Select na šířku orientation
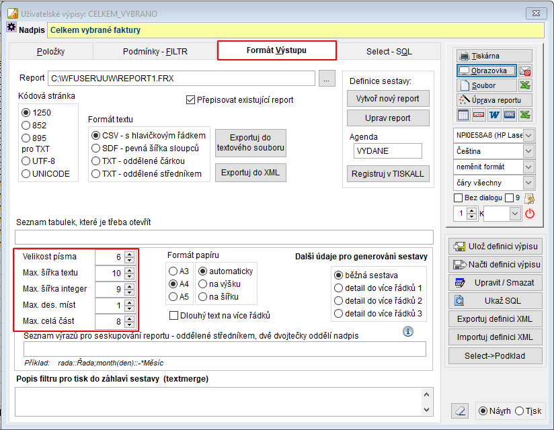Screen dimensions: 554x430 pos(203,296)
